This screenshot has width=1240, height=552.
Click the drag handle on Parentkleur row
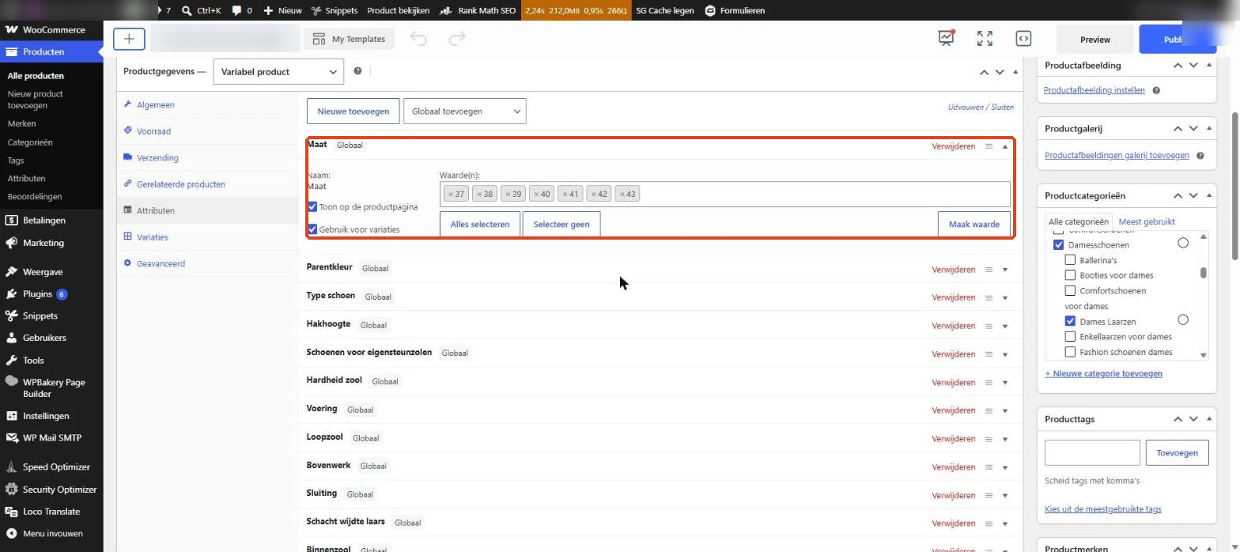pos(989,270)
